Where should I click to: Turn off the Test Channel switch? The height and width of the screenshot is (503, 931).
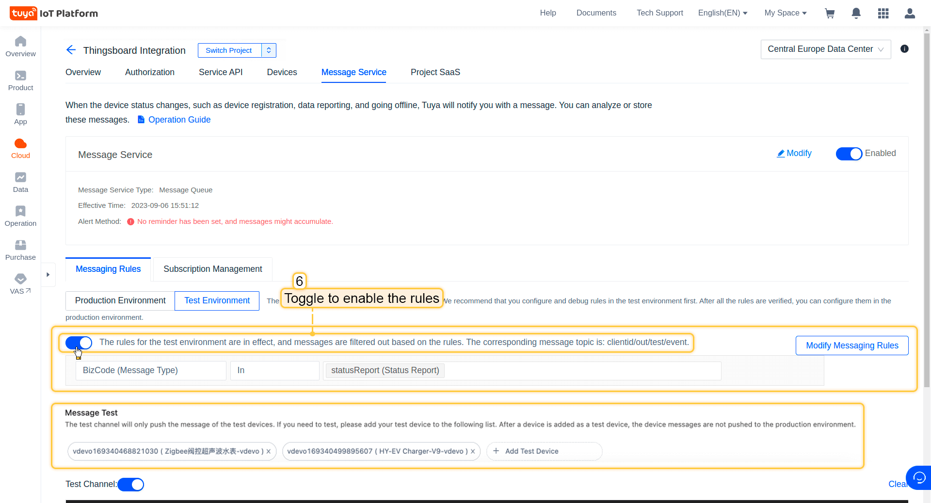(x=130, y=485)
